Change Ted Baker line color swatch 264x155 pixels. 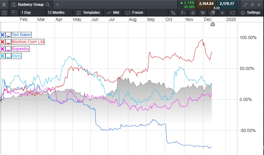point(8,35)
